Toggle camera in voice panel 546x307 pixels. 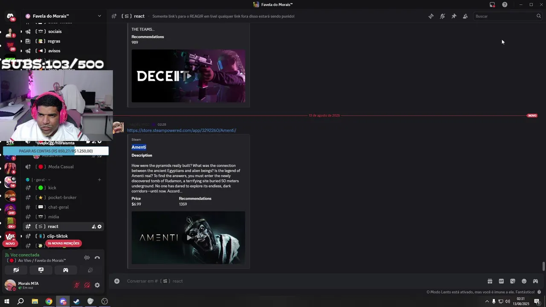coord(16,270)
